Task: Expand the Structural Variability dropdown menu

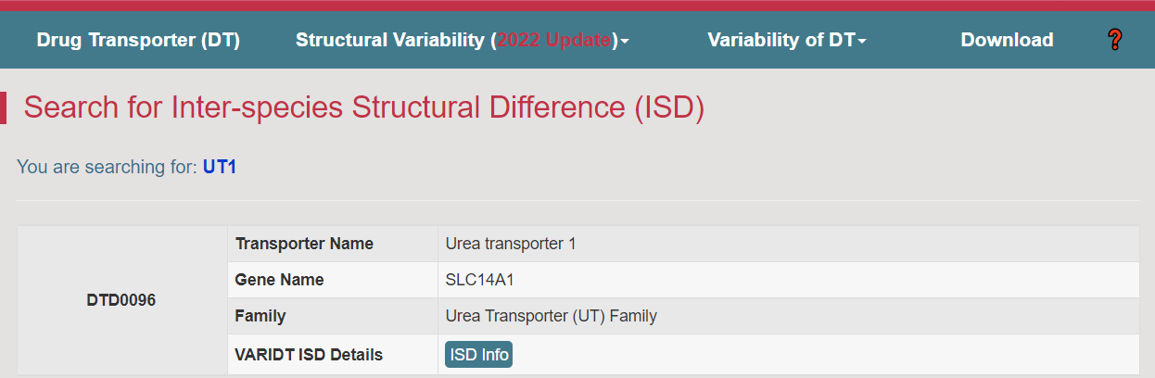Action: pyautogui.click(x=463, y=40)
